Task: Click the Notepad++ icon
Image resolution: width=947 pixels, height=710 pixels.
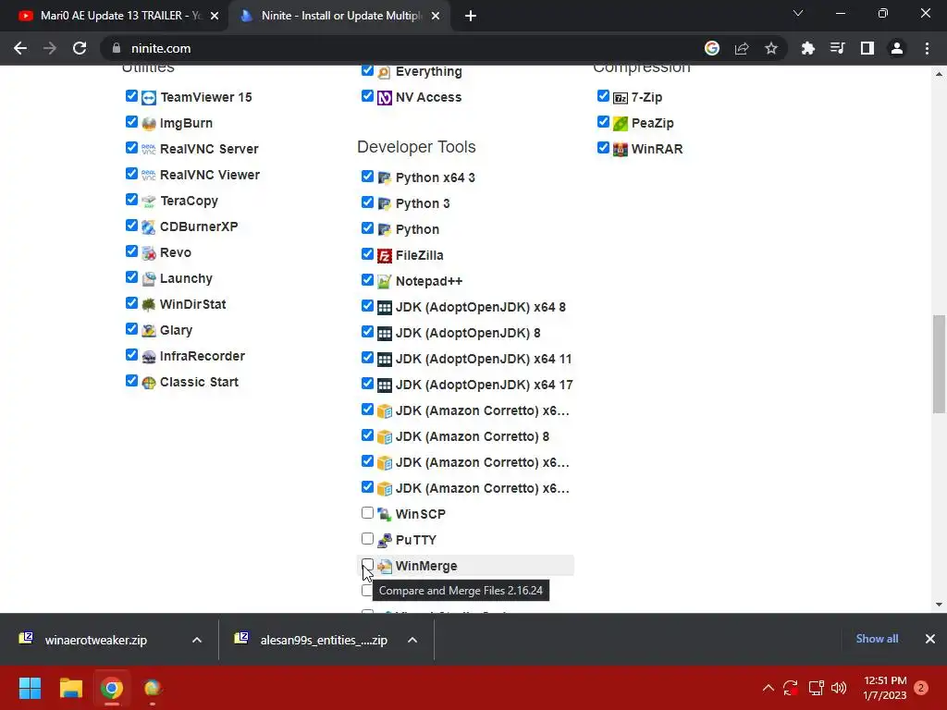Action: click(384, 282)
